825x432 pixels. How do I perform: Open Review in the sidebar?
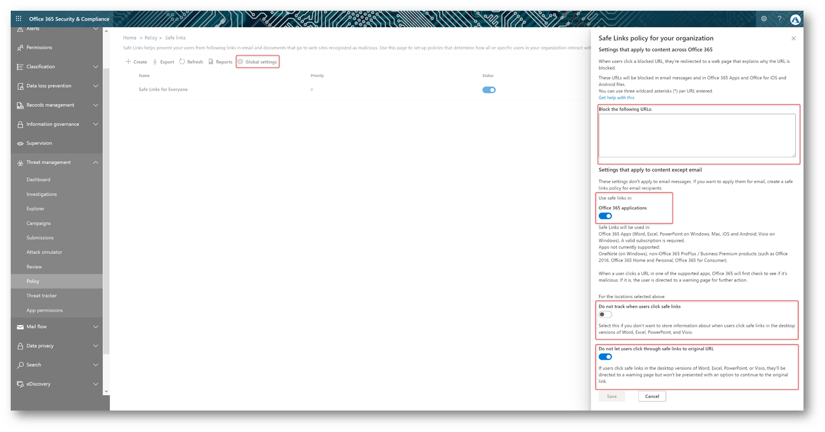click(x=34, y=267)
